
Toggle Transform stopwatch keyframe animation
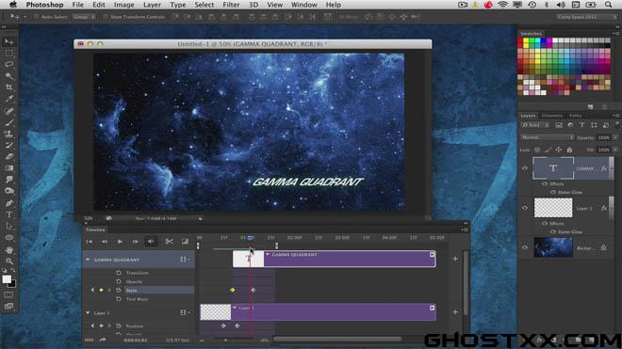click(x=119, y=273)
